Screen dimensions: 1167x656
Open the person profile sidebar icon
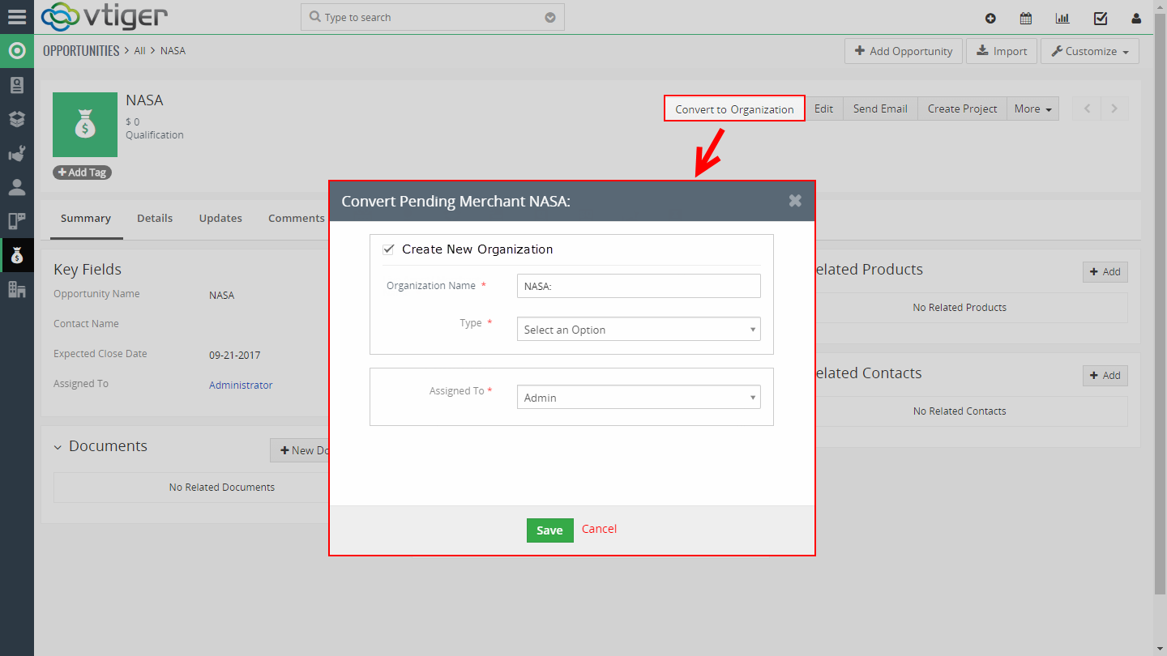point(17,187)
